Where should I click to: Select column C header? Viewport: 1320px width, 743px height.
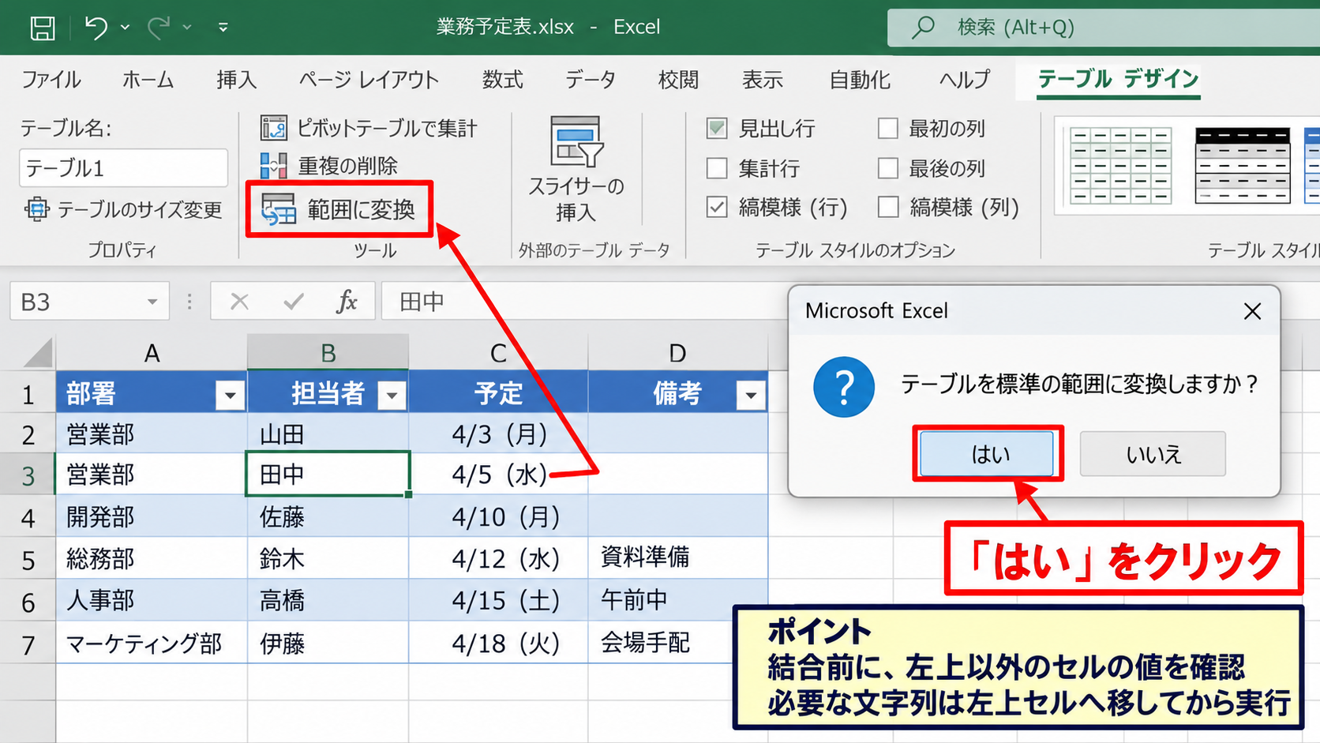498,352
